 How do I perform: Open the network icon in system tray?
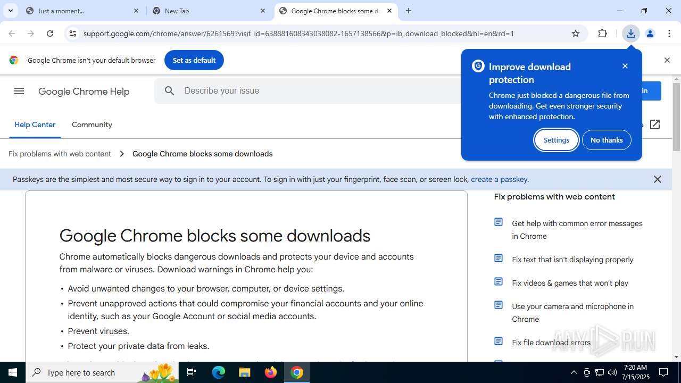(x=600, y=372)
